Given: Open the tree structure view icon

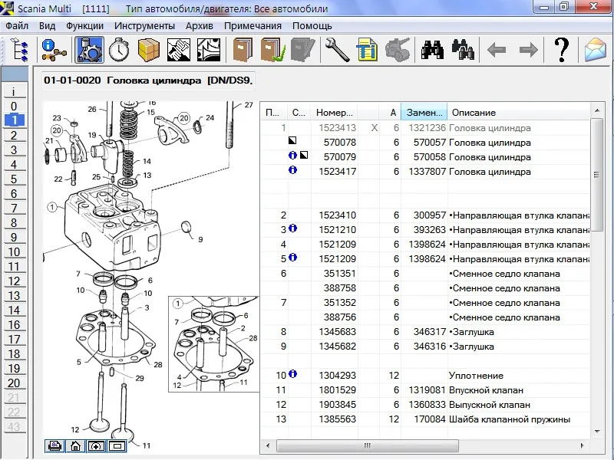Looking at the screenshot, I should [x=20, y=50].
